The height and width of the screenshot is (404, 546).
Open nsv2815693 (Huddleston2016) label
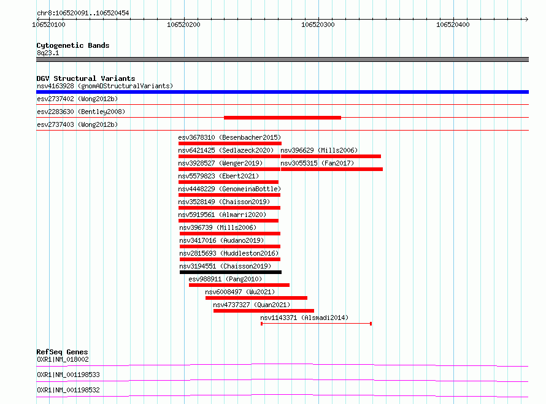tap(229, 253)
